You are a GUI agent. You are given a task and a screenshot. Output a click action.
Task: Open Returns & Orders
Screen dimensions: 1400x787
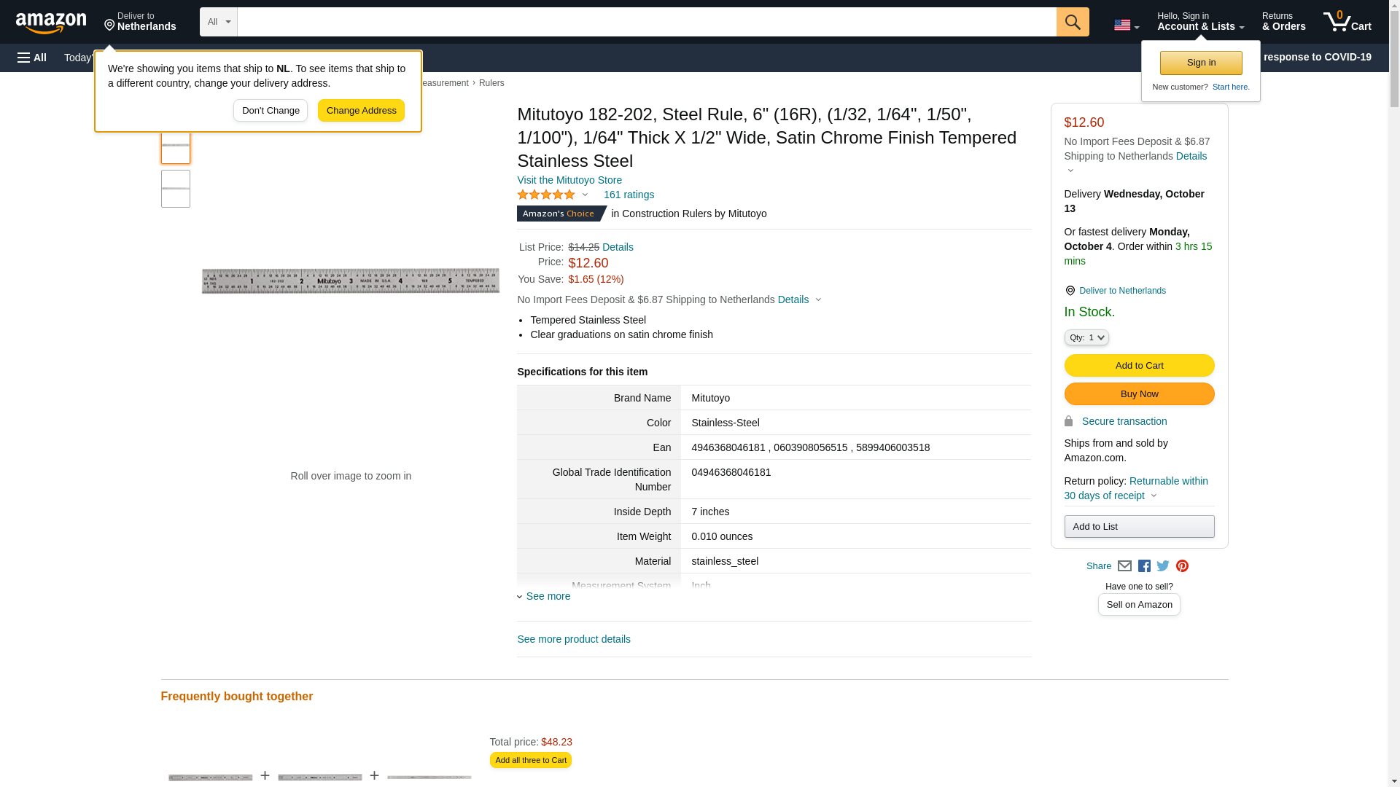coord(1283,22)
